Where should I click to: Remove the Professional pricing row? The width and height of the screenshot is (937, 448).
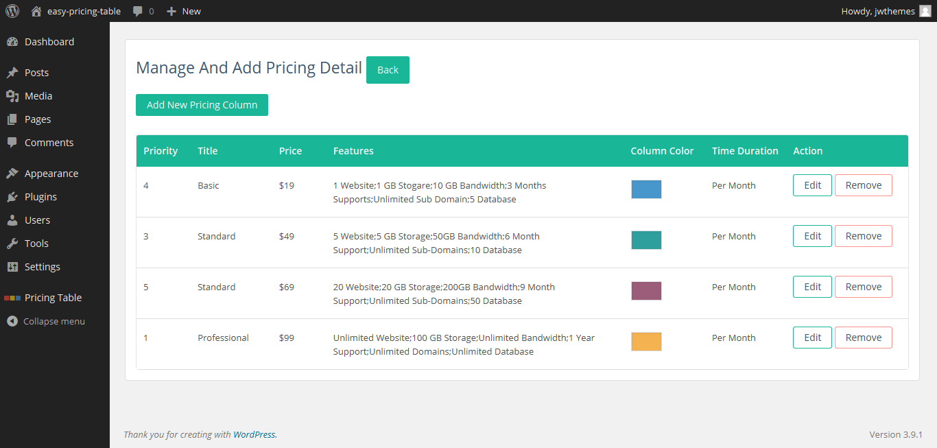point(864,338)
